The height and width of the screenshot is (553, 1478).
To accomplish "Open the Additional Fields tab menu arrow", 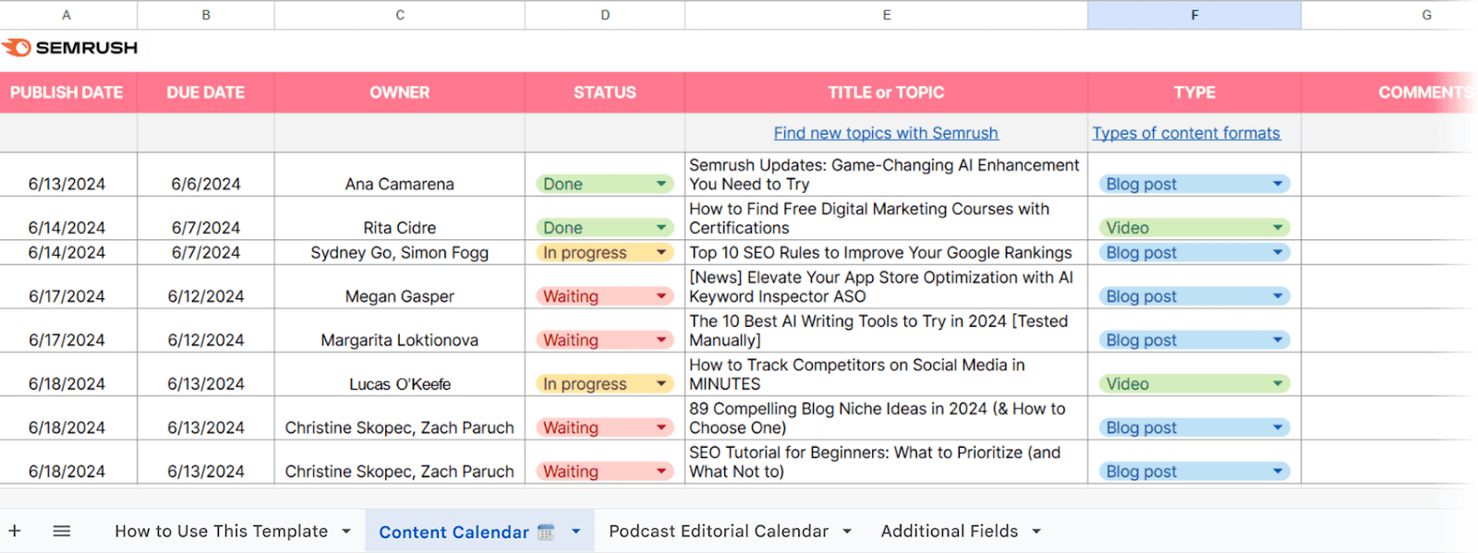I will click(1036, 532).
